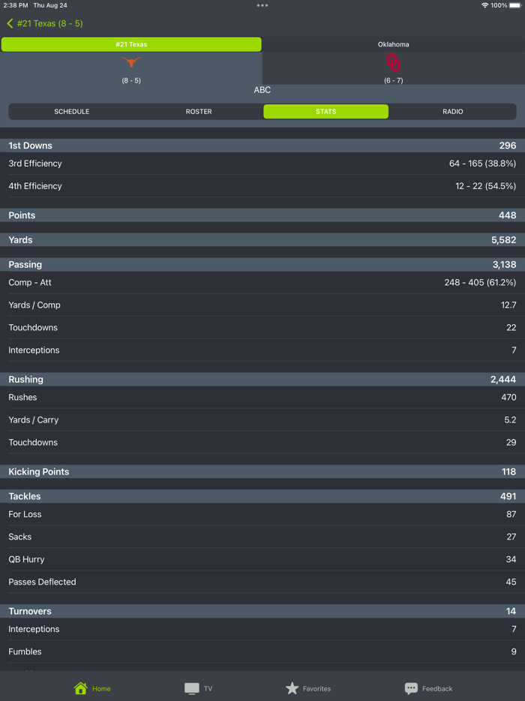Screen dimensions: 525x701
Task: Select the Oklahoma team segment
Action: (x=393, y=44)
